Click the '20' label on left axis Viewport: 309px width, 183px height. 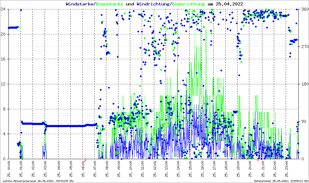click(4, 34)
